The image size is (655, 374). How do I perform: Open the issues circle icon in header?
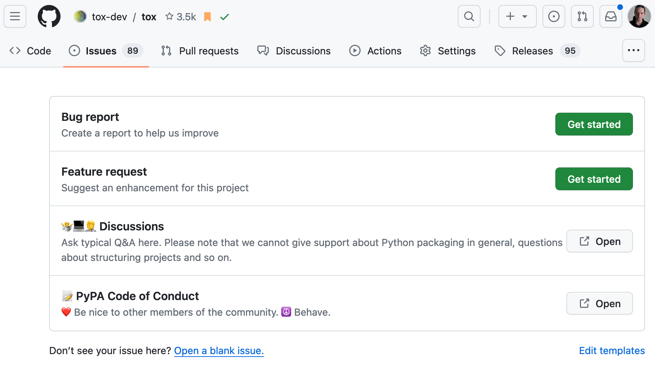click(x=554, y=16)
